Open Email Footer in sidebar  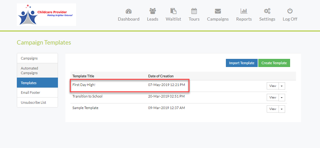(37, 93)
